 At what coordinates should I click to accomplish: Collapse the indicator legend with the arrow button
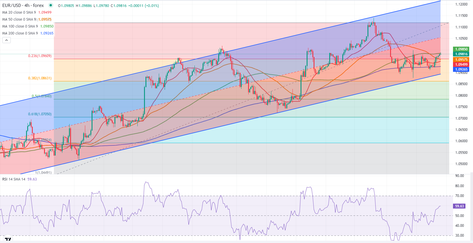pyautogui.click(x=6, y=40)
